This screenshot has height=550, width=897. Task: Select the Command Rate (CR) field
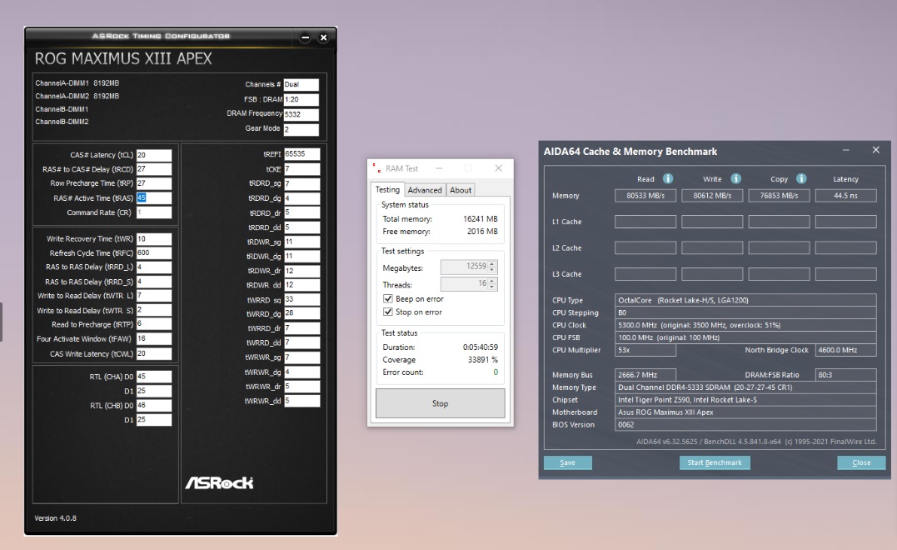coord(154,212)
